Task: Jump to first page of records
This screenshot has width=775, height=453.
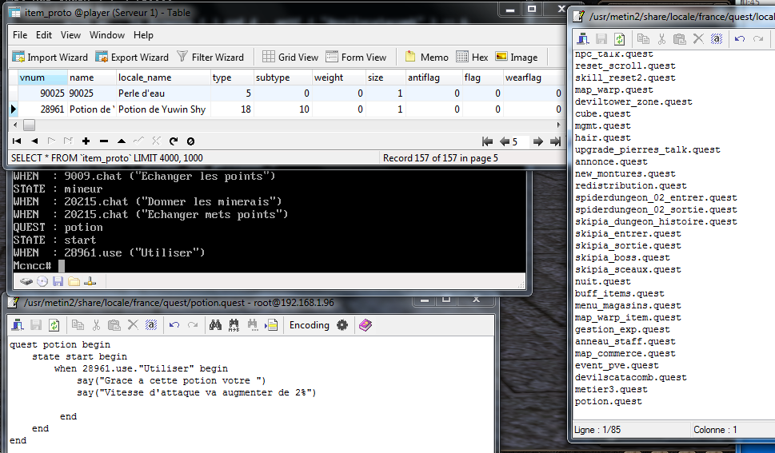Action: pyautogui.click(x=487, y=141)
